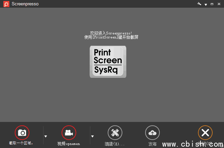Open the title bar triangle dropdown menu
The image size is (224, 148).
[x=206, y=4]
